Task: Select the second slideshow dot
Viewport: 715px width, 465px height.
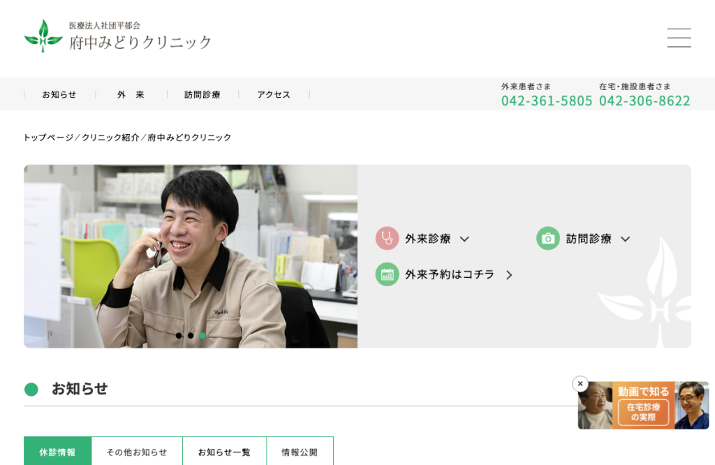Action: click(x=191, y=336)
